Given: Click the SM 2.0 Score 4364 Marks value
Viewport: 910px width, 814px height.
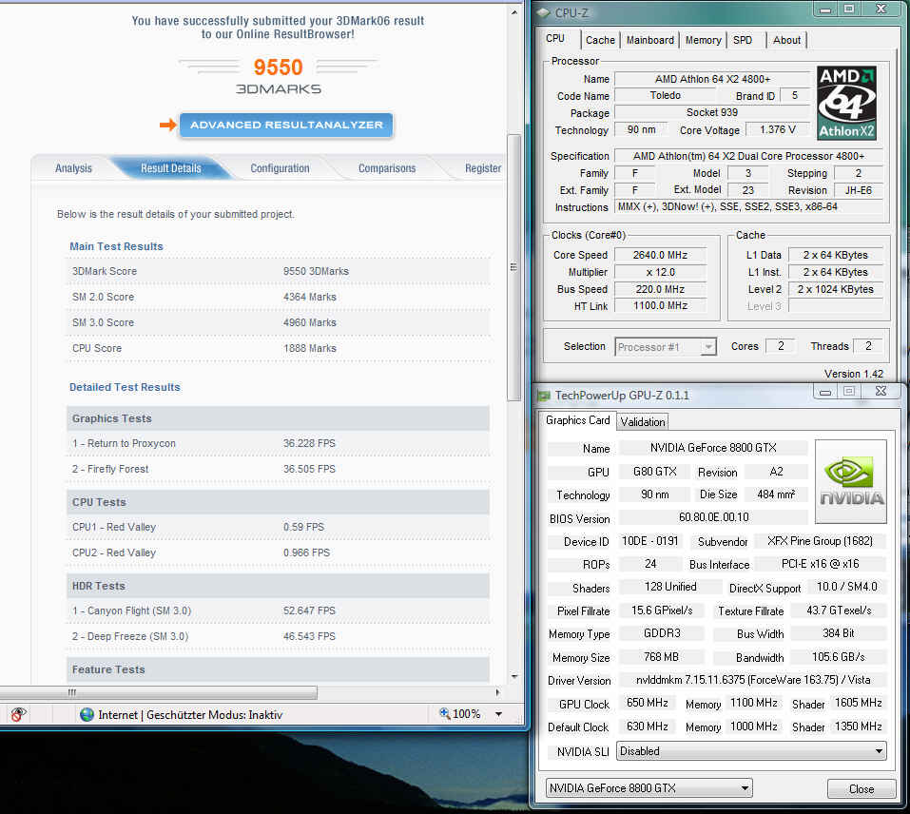Looking at the screenshot, I should coord(309,297).
